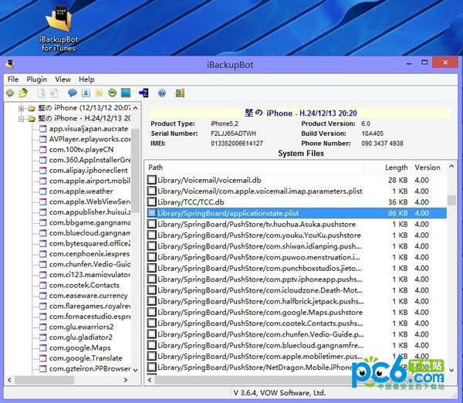Click file list scroll-down arrow

click(451, 370)
